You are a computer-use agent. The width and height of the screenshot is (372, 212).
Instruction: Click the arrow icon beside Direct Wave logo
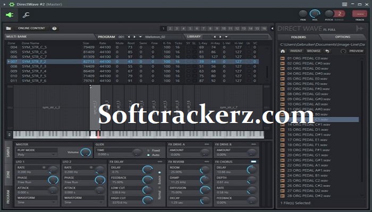click(x=360, y=29)
